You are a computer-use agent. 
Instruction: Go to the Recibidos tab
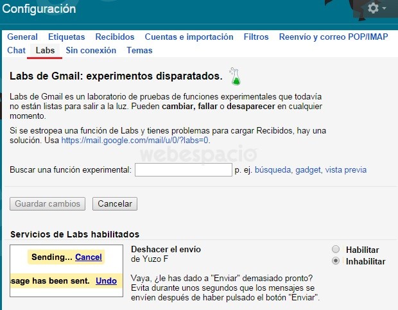(115, 37)
